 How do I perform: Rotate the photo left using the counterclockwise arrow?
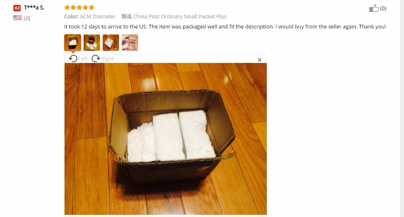click(x=73, y=59)
